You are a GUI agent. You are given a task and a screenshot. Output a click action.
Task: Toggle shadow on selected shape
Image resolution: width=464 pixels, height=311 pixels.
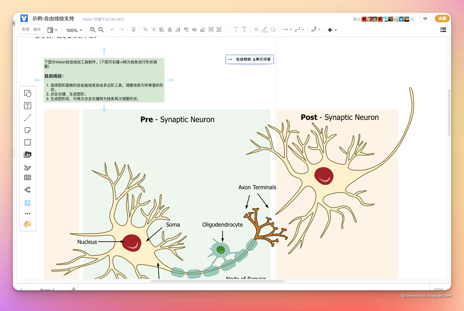[273, 29]
